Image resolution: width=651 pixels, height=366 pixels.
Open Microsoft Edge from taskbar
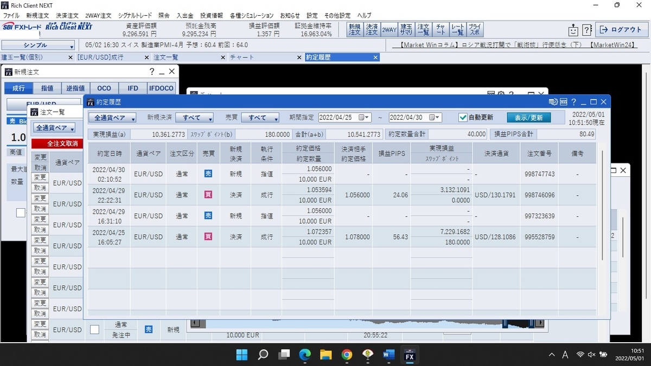tap(305, 355)
